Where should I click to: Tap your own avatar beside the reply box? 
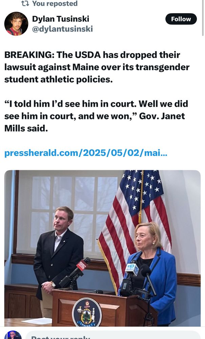[x=13, y=335]
